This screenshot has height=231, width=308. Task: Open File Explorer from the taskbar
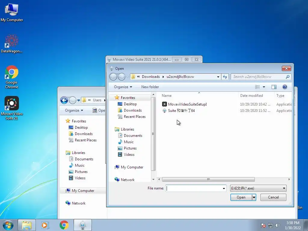pos(27,225)
